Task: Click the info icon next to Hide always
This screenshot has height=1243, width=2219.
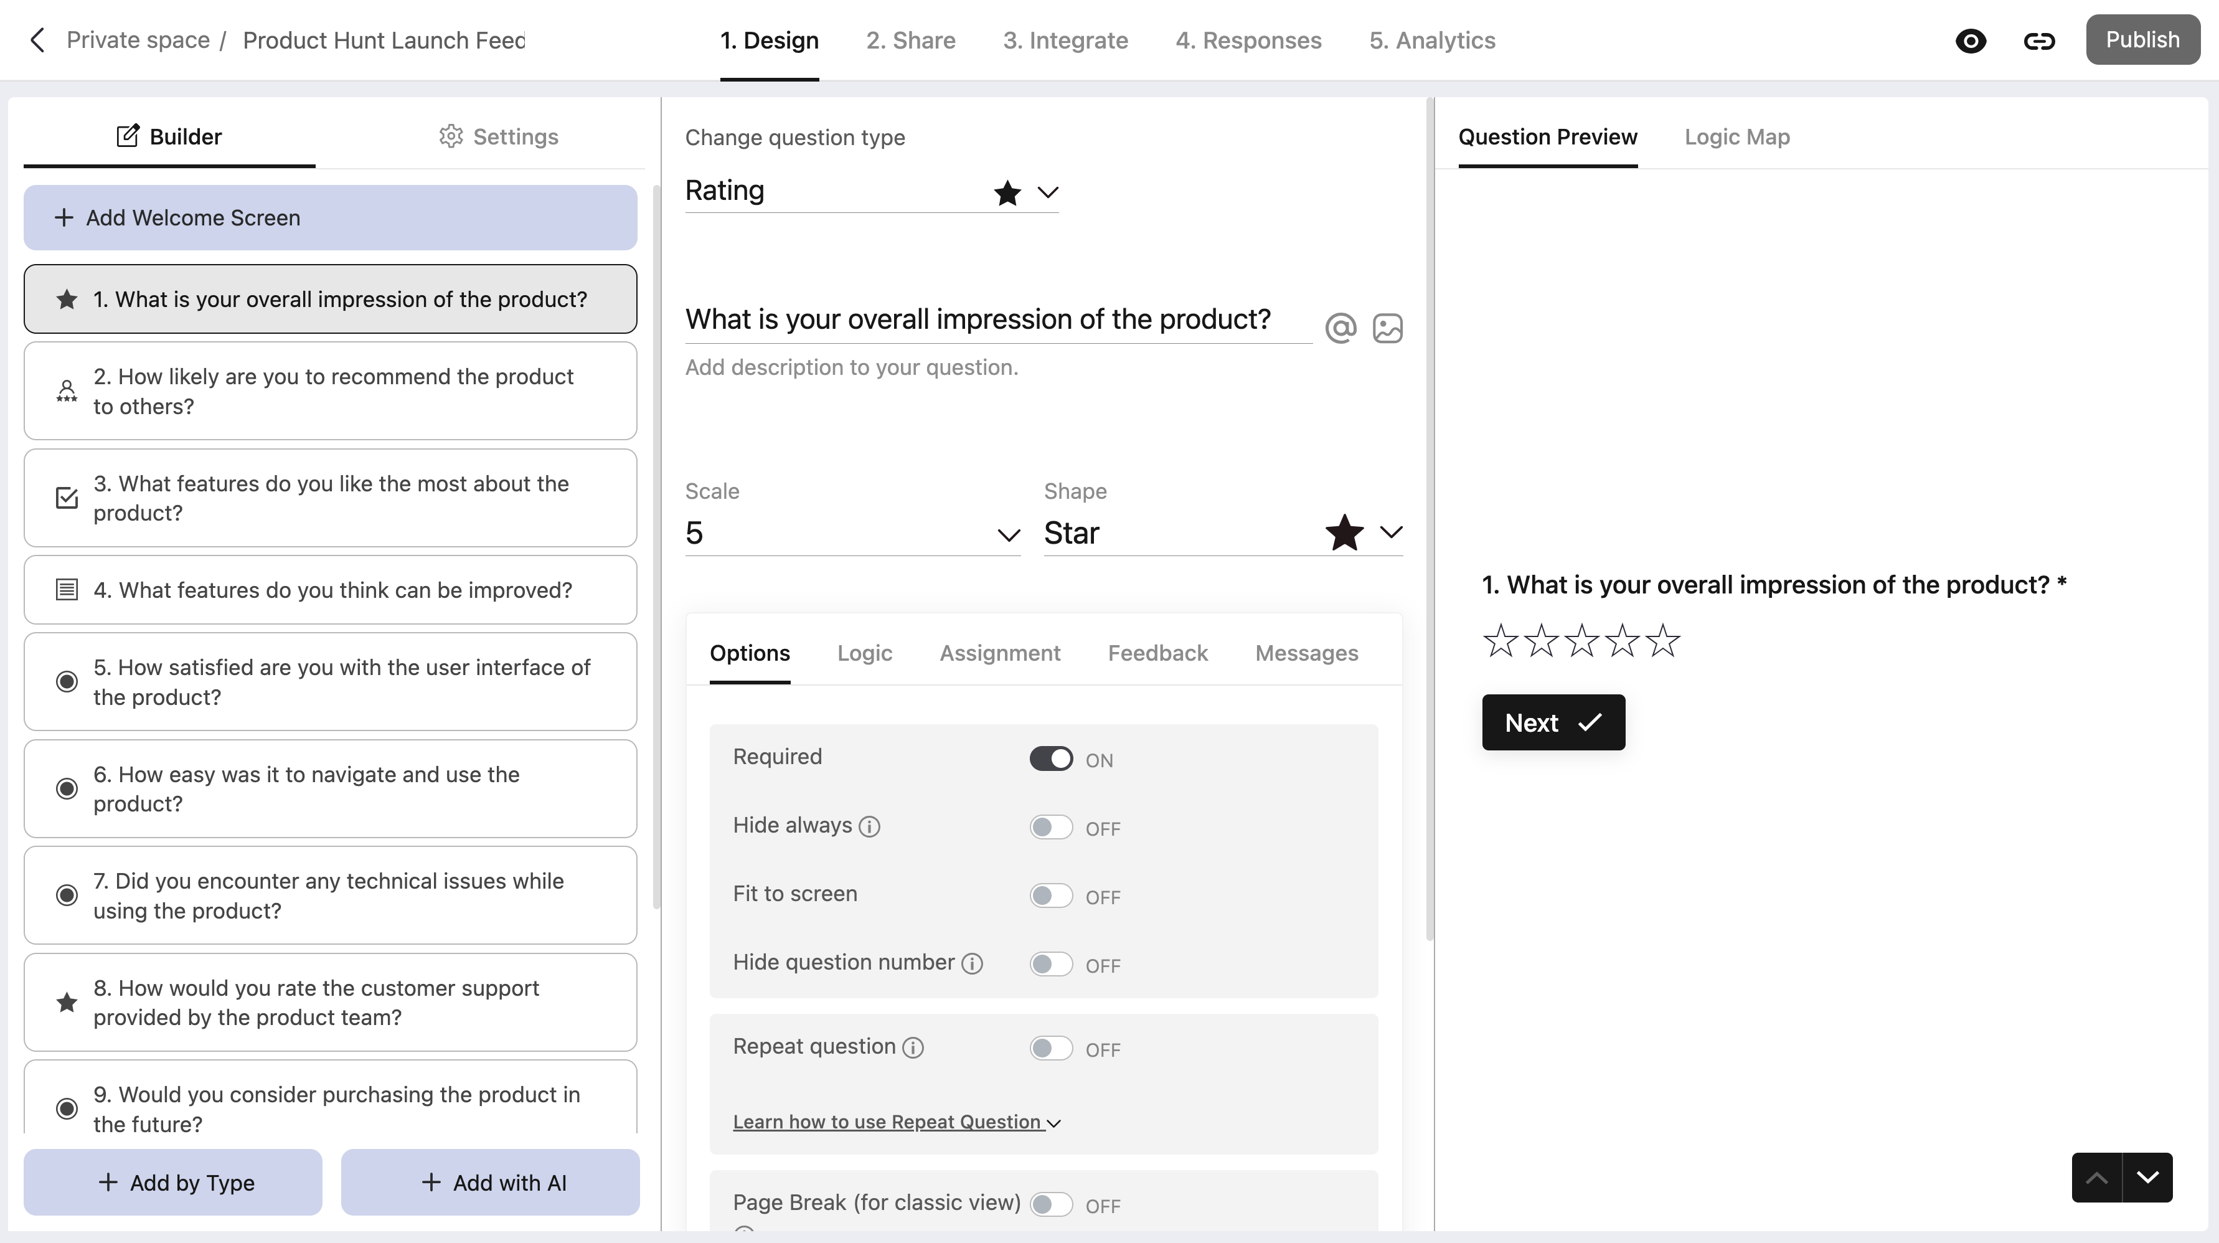Action: [869, 827]
